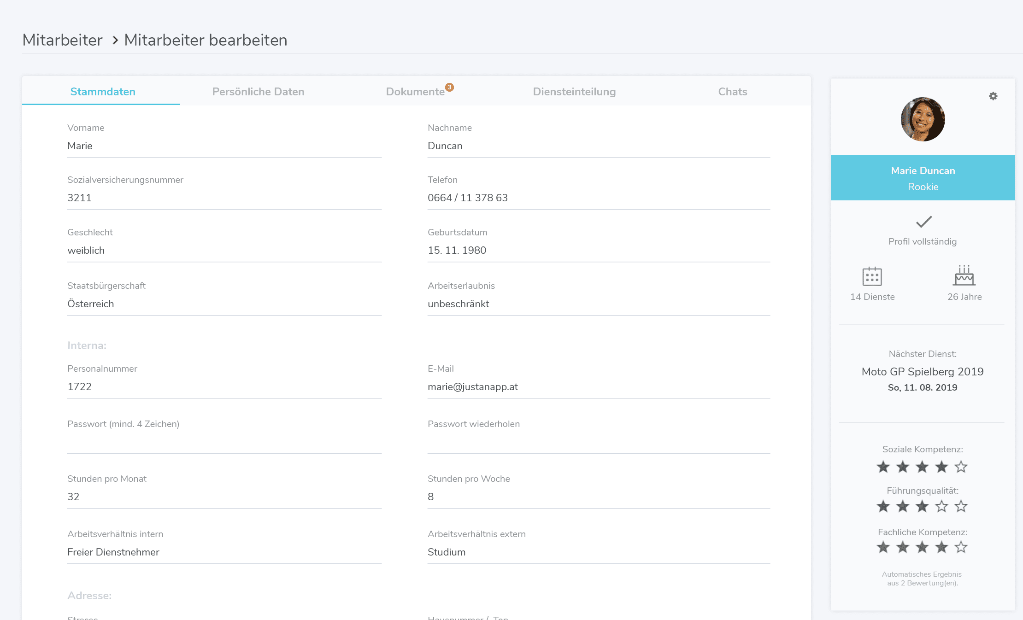The height and width of the screenshot is (620, 1023).
Task: Click the calendar icon above 14 Dienste
Action: 872,276
